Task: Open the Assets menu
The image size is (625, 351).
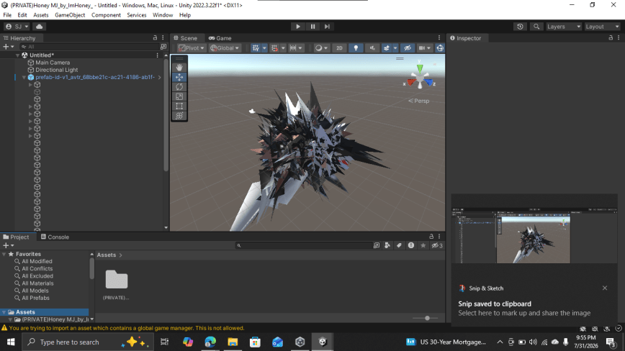Action: [40, 15]
